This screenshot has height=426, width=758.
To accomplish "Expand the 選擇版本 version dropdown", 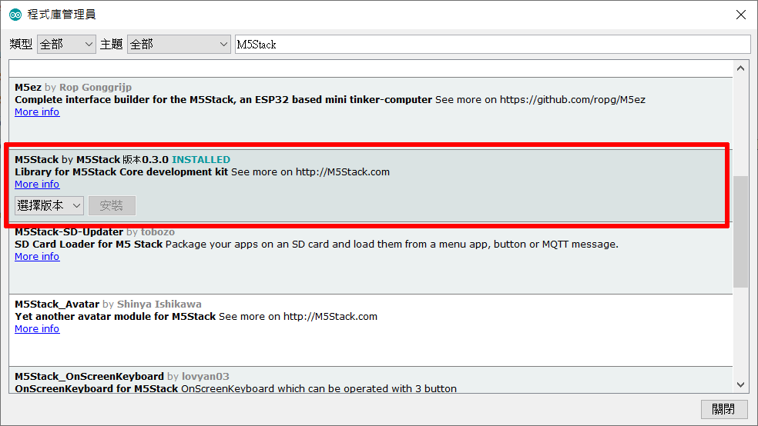I will (x=49, y=205).
